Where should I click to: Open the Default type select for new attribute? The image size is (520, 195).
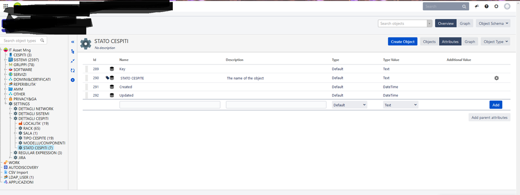350,105
